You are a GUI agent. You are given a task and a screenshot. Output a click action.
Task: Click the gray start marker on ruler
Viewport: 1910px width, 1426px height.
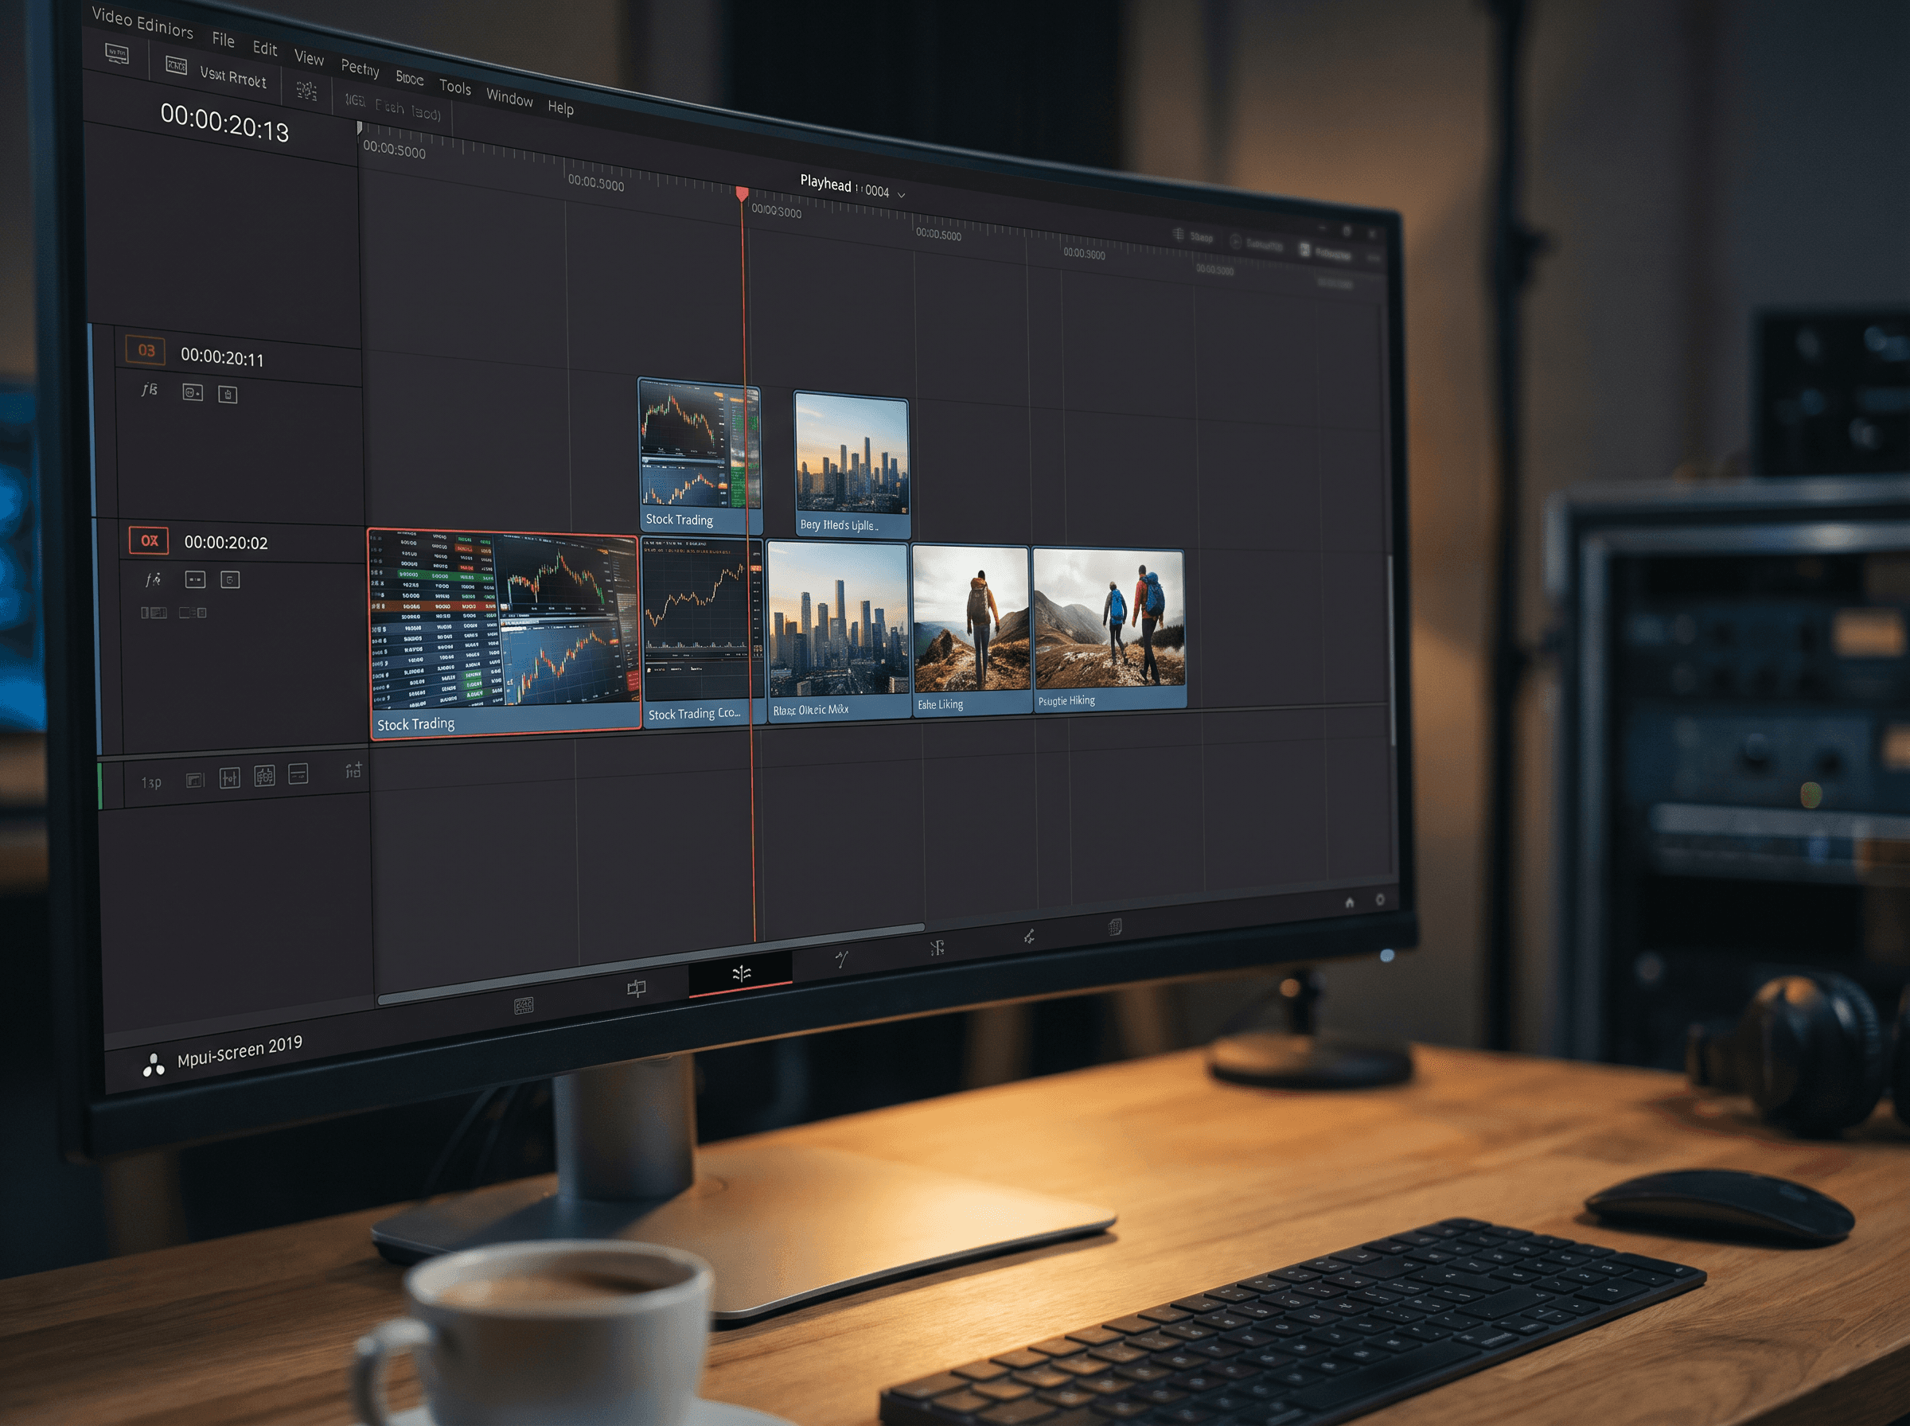(360, 128)
